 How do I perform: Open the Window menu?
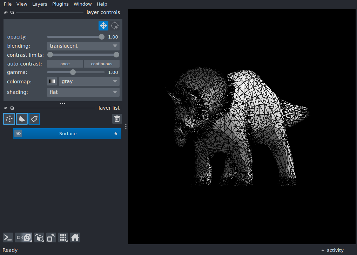click(82, 4)
